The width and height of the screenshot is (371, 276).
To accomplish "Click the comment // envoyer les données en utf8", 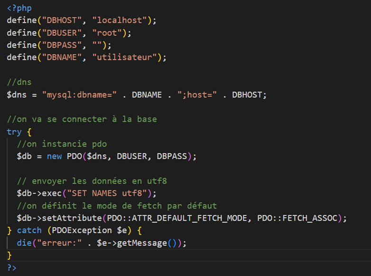I will (92, 181).
